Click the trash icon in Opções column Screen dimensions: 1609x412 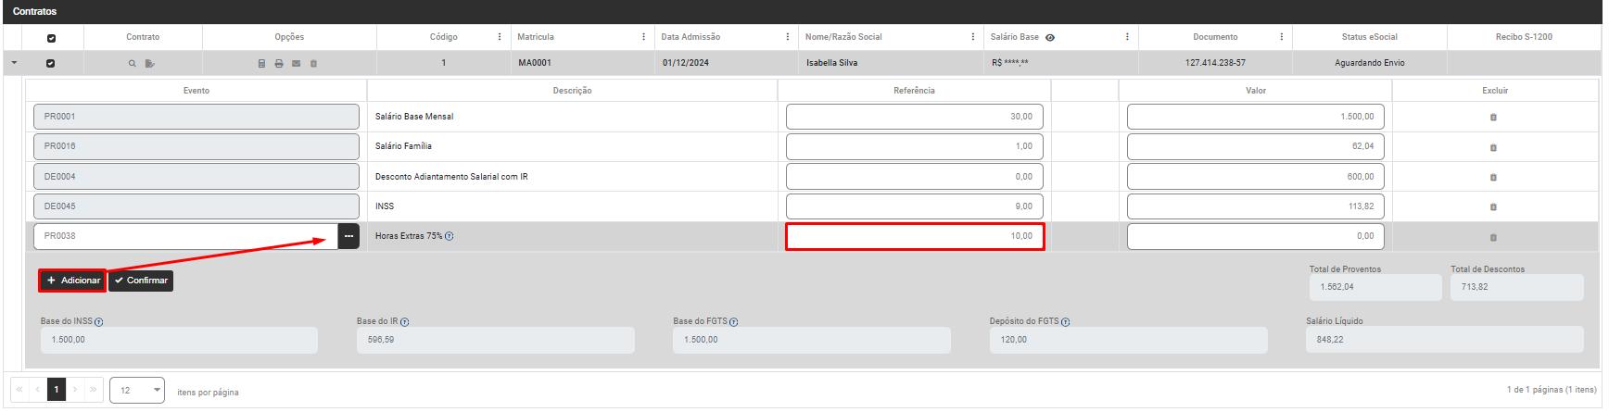tap(313, 64)
